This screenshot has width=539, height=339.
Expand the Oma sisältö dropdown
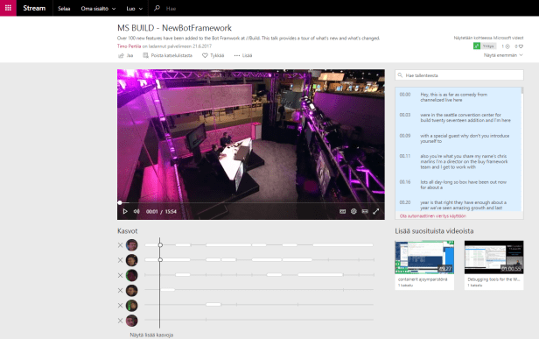click(x=98, y=8)
